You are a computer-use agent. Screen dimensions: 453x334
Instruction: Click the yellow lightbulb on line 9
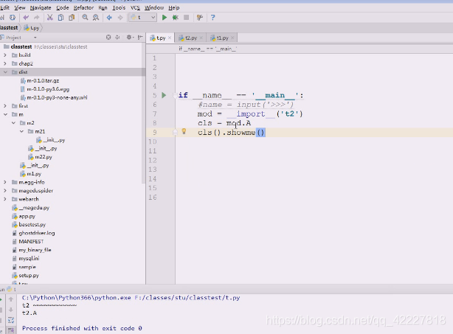pos(184,132)
